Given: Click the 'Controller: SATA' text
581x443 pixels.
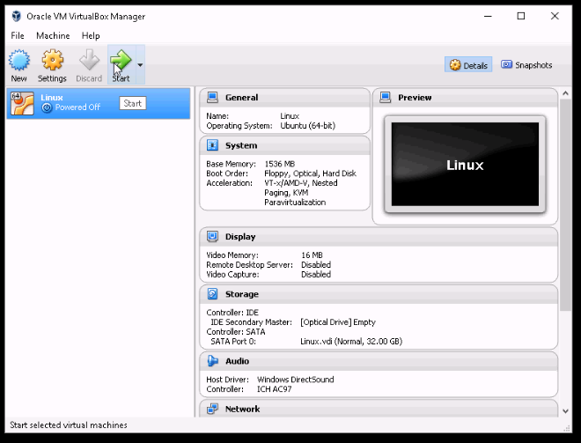Looking at the screenshot, I should pos(236,332).
